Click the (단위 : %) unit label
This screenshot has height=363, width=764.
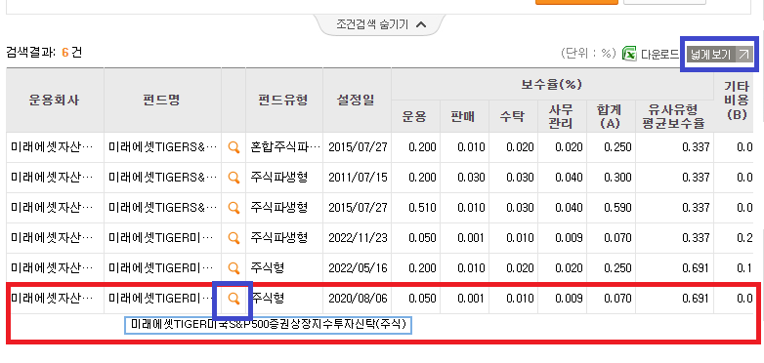coord(588,53)
